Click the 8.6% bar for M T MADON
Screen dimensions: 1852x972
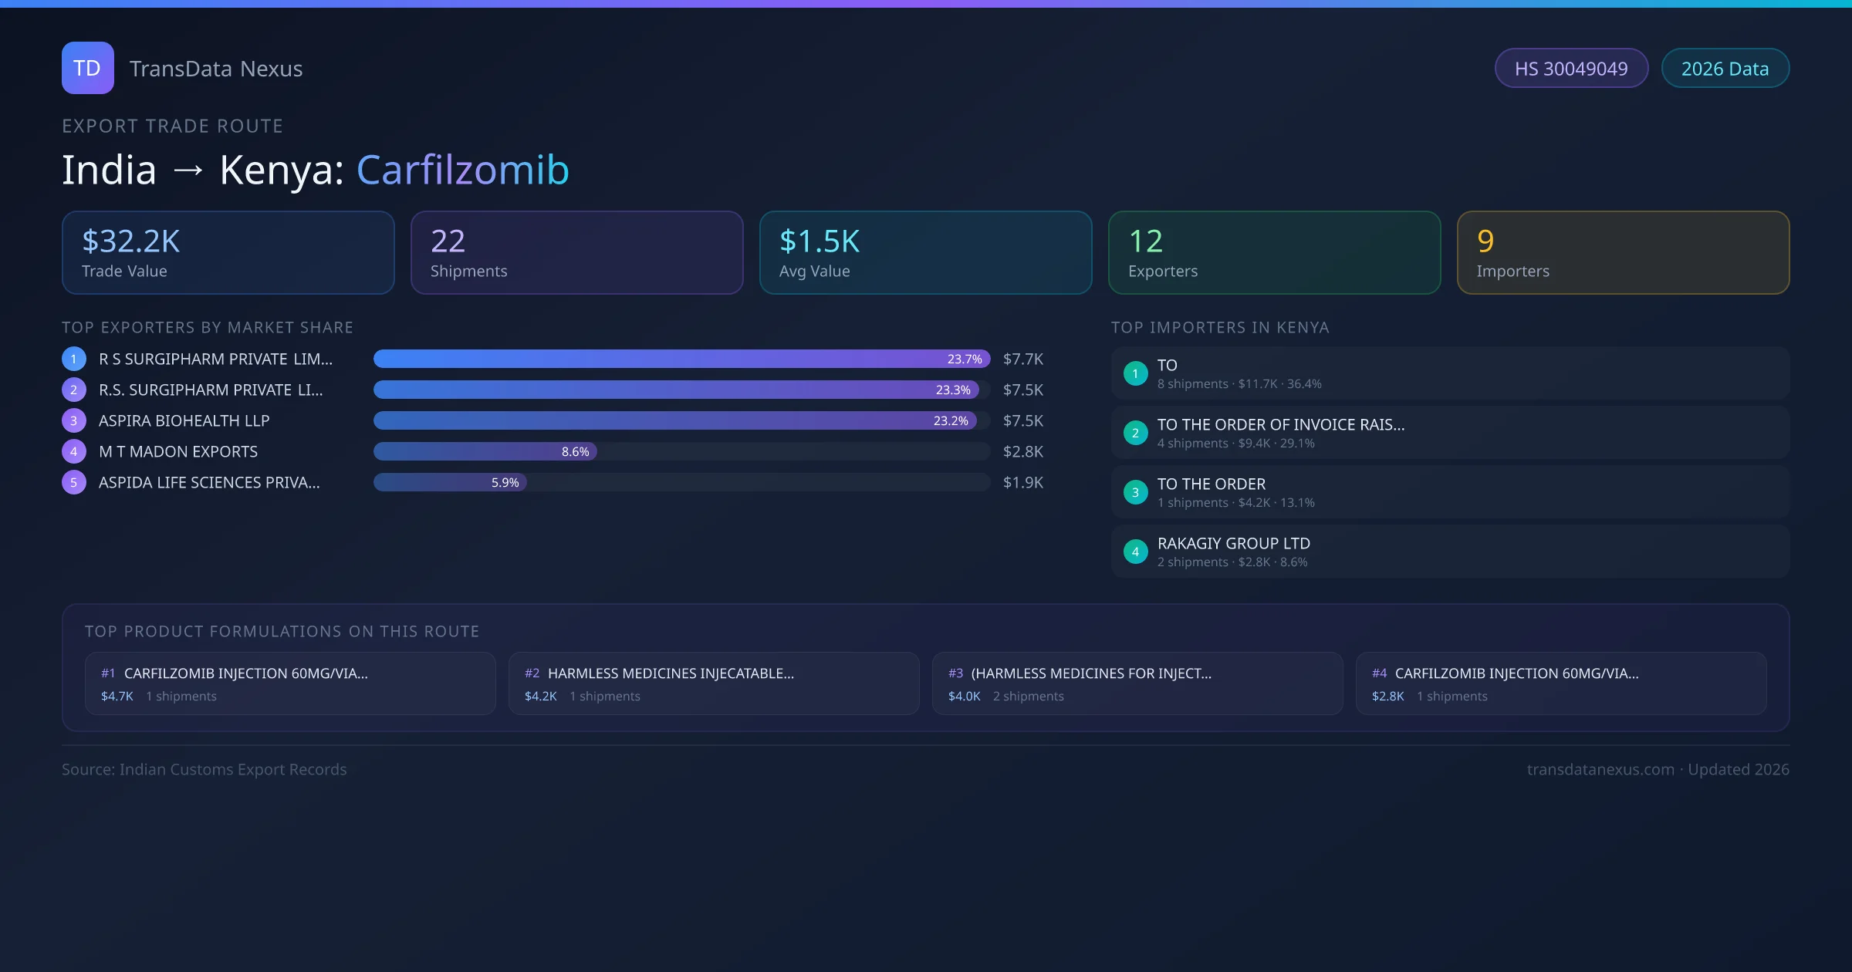click(x=485, y=451)
